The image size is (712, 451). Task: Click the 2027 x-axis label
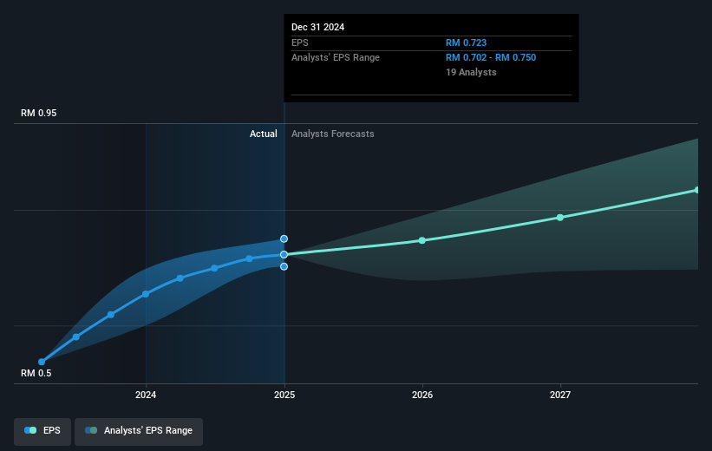pyautogui.click(x=560, y=395)
